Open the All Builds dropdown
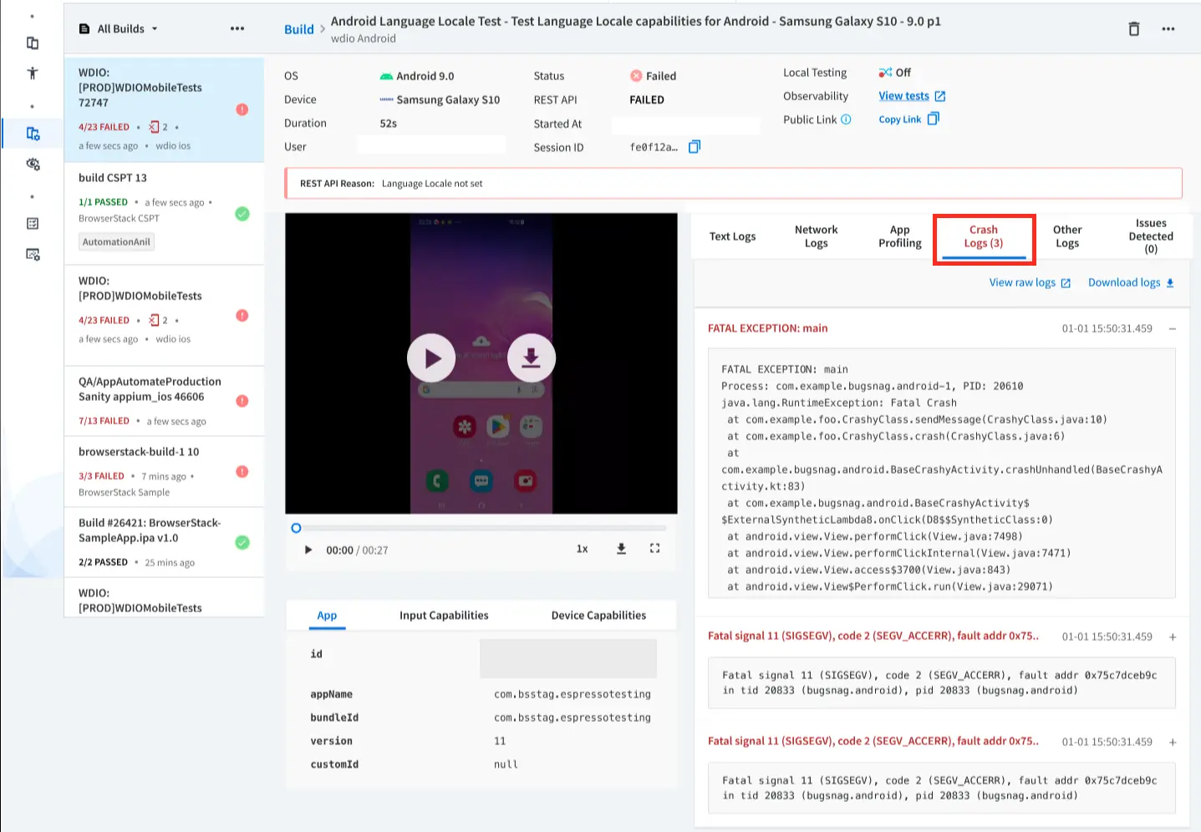1201x832 pixels. pyautogui.click(x=119, y=28)
